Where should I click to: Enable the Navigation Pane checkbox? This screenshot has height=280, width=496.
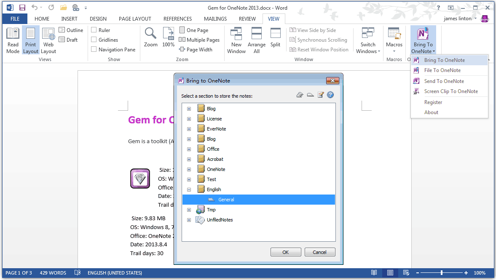(94, 49)
